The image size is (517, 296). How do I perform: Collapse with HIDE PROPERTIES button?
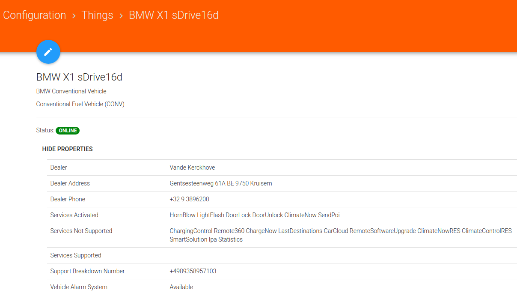pyautogui.click(x=67, y=149)
